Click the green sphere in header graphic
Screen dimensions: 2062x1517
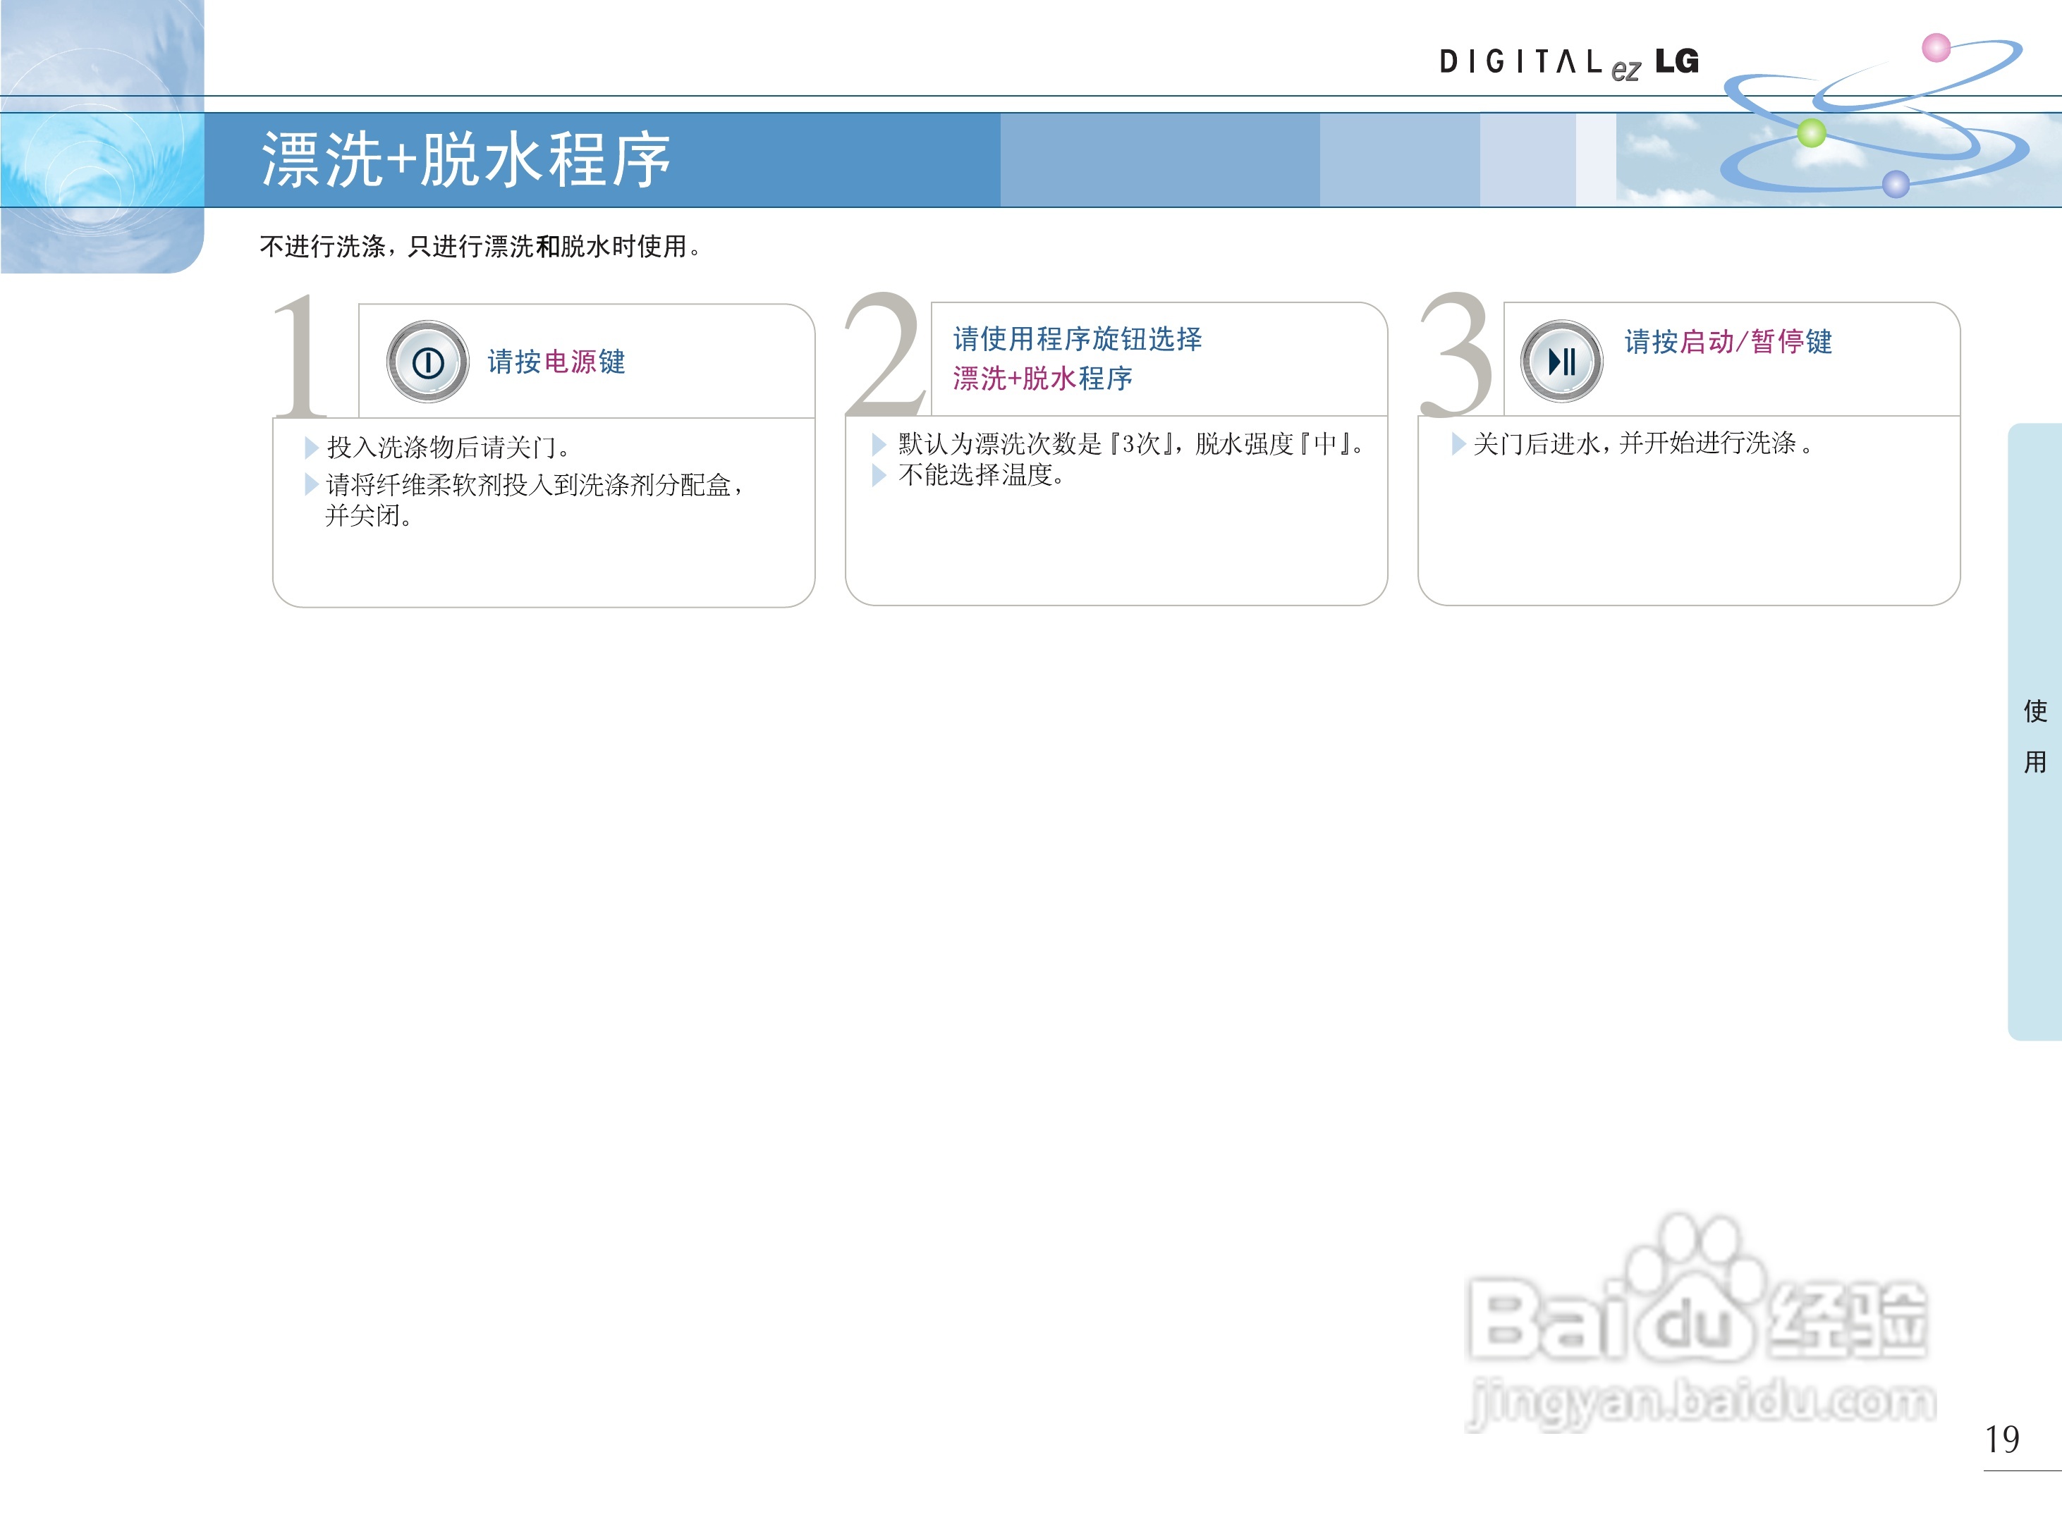point(1811,133)
